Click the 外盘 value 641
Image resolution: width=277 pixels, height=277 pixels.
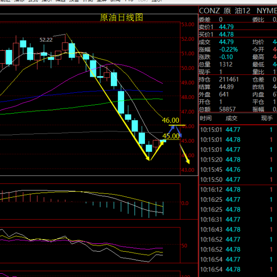pos(224,94)
